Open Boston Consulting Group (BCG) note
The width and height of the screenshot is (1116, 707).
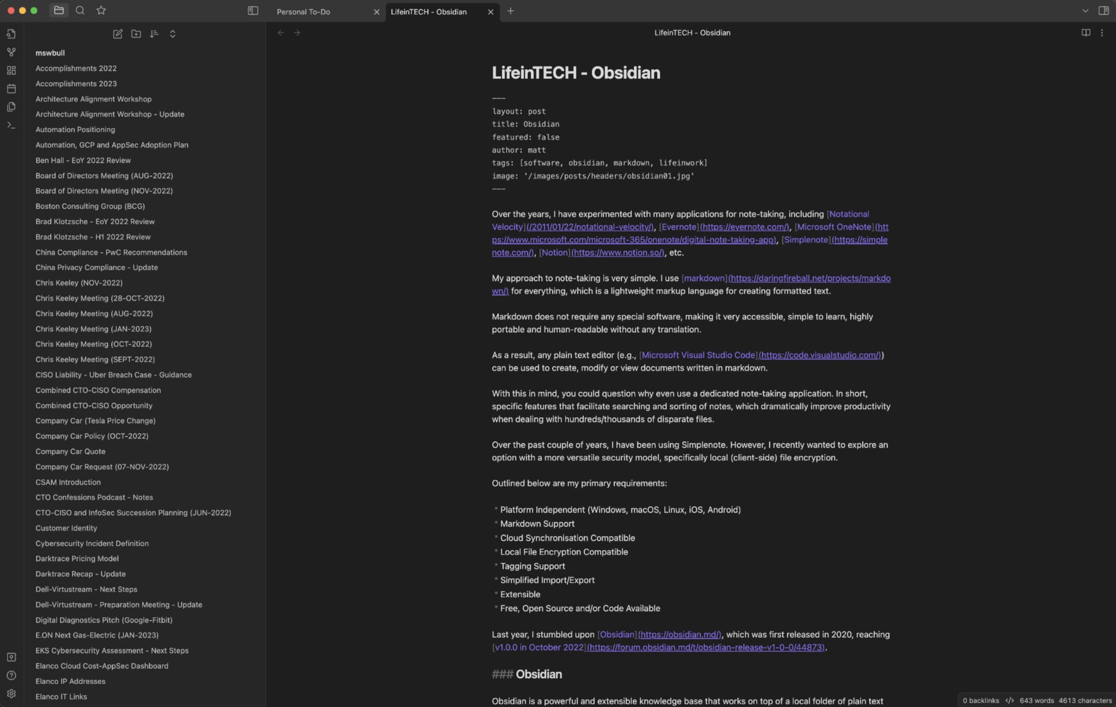[90, 206]
